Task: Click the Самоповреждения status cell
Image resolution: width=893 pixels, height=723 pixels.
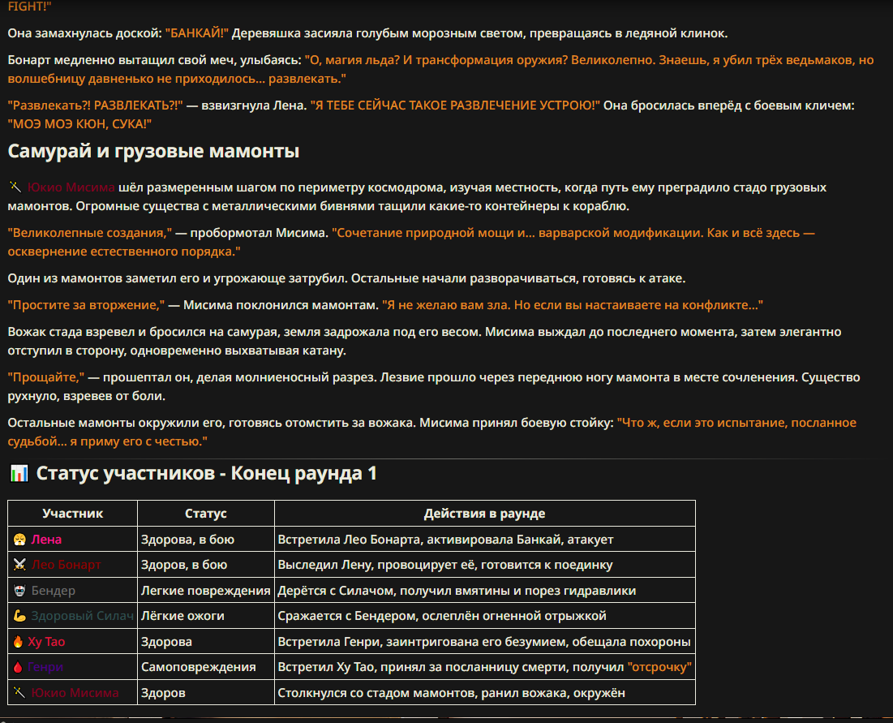Action: coord(205,666)
